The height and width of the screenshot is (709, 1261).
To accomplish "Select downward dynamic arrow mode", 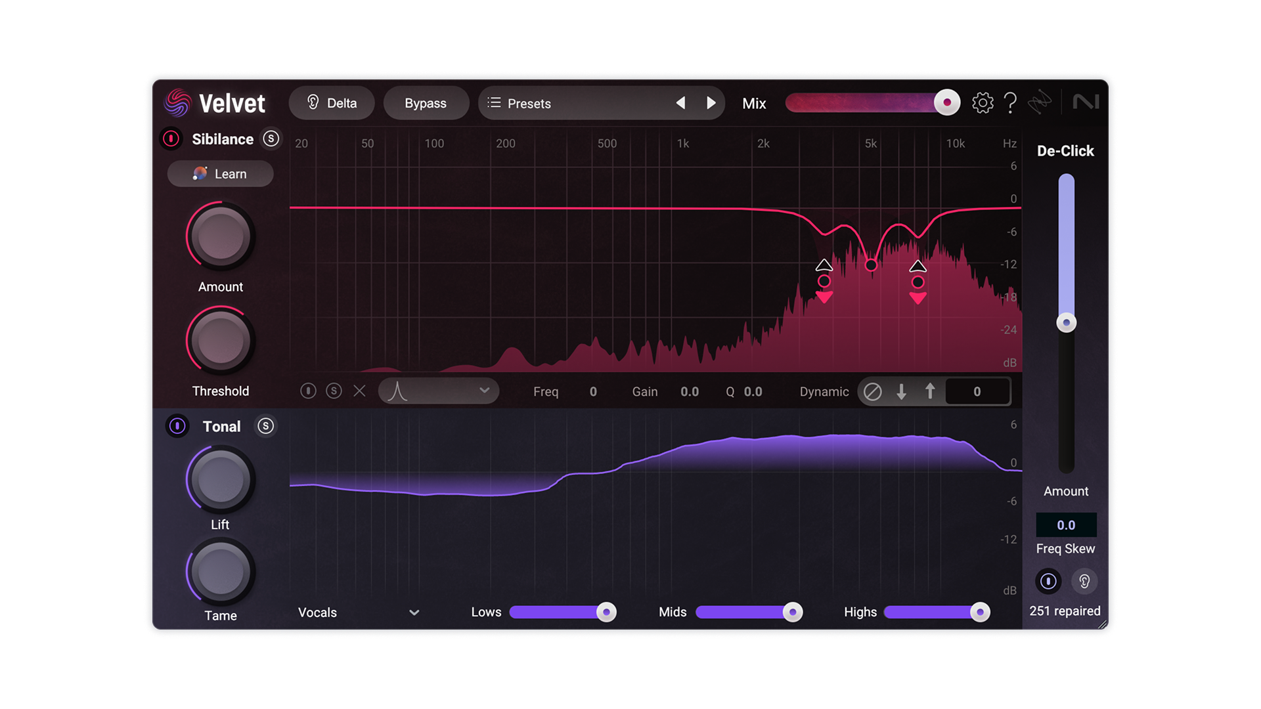I will (x=902, y=391).
